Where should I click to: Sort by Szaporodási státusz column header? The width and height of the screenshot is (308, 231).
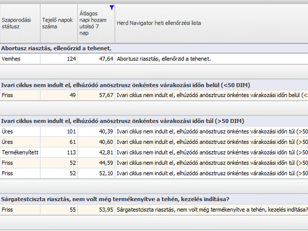(20, 23)
